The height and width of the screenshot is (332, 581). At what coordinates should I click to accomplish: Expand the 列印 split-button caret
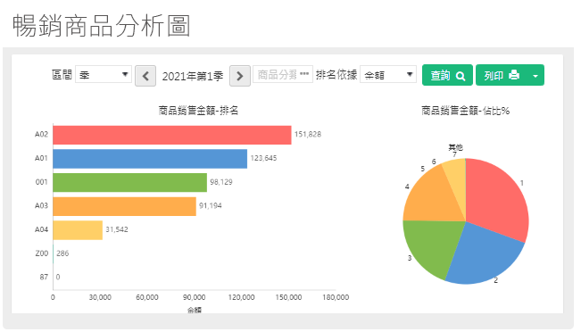coord(535,75)
